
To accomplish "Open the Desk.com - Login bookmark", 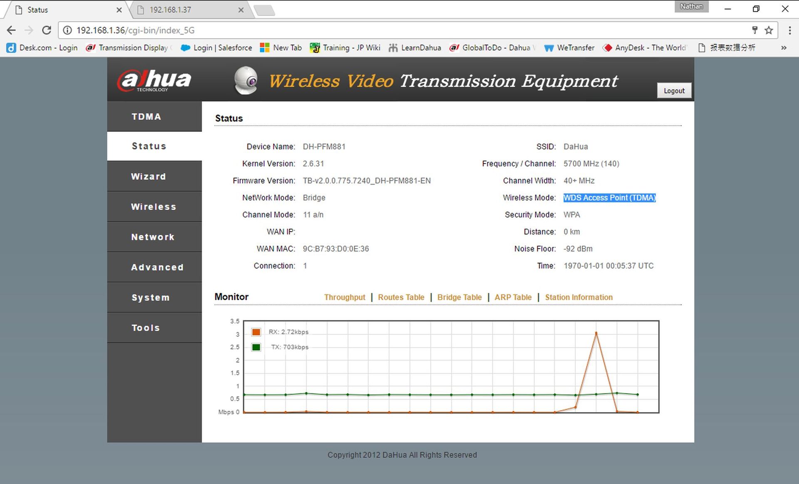I will click(x=42, y=48).
